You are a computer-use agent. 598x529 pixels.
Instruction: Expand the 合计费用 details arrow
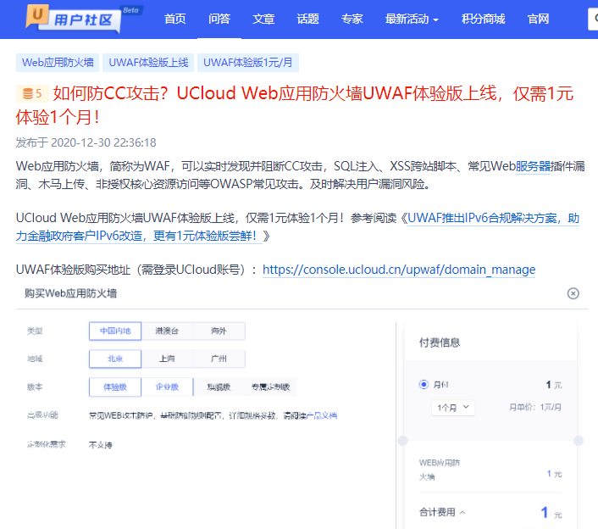click(x=462, y=513)
